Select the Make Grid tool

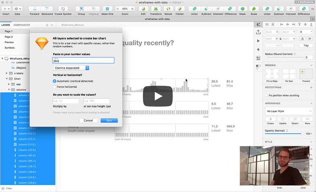(107, 9)
